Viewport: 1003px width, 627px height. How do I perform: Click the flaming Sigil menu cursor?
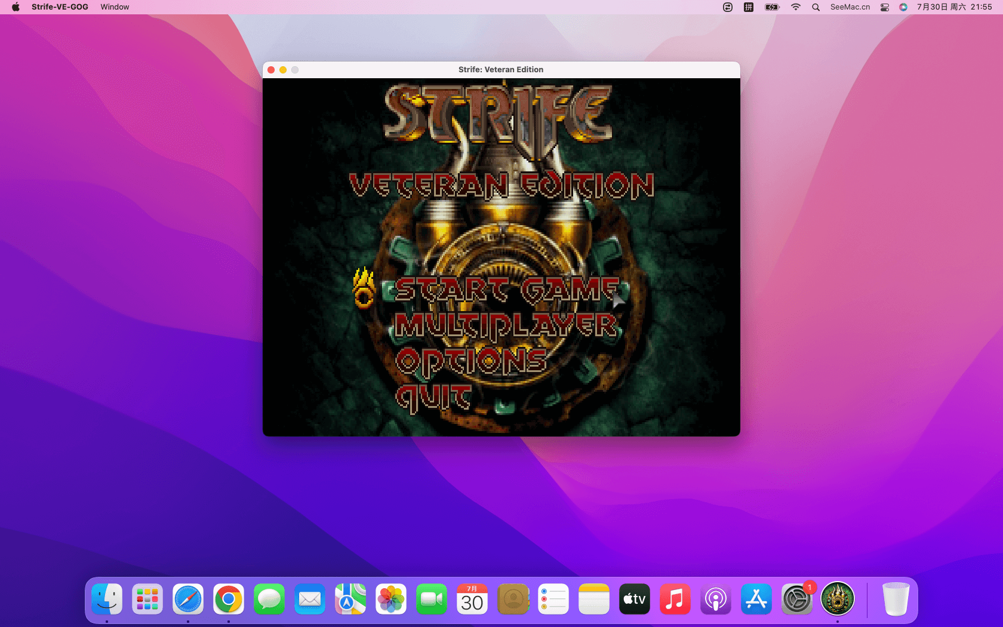[364, 288]
